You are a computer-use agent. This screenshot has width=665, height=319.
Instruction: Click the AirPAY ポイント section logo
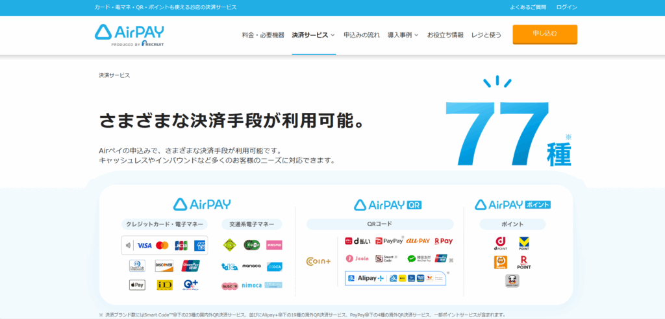(x=512, y=205)
